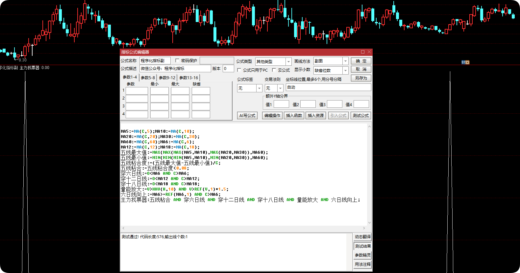Click the code editor's scroll-left arrow
520x273 pixels.
(123, 228)
